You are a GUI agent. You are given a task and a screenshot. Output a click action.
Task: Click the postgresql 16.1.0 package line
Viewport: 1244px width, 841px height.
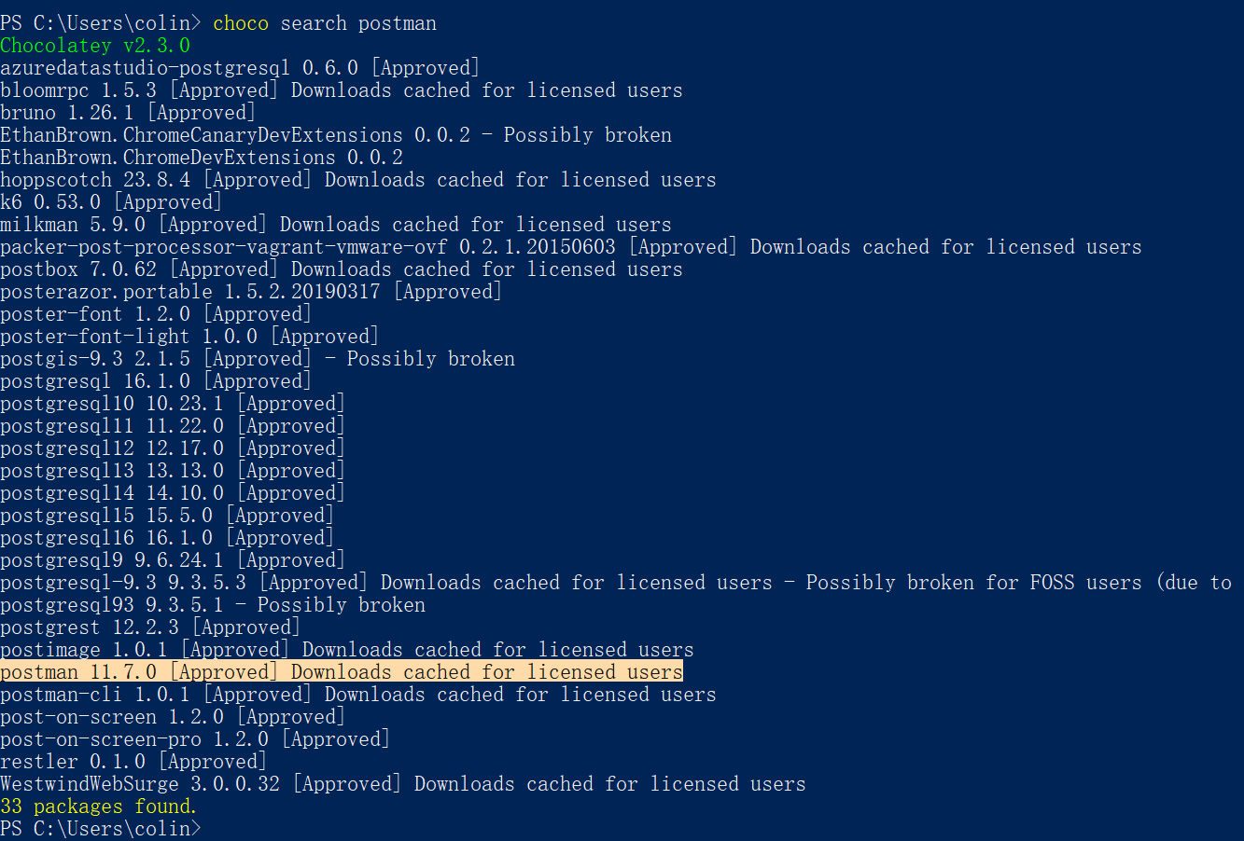(155, 381)
